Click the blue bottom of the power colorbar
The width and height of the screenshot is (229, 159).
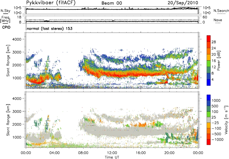pos(209,82)
